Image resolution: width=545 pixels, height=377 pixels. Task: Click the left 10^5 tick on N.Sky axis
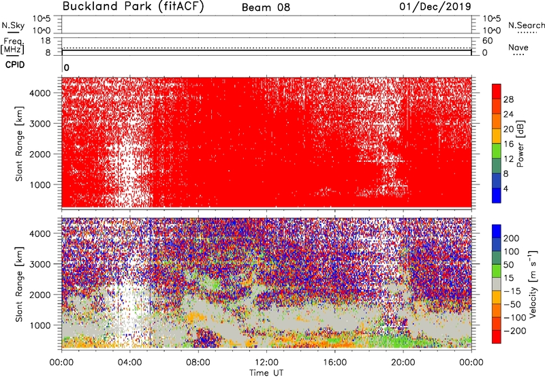pyautogui.click(x=42, y=18)
